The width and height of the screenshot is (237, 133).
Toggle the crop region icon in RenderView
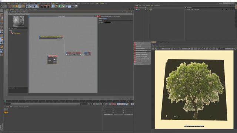pyautogui.click(x=180, y=49)
